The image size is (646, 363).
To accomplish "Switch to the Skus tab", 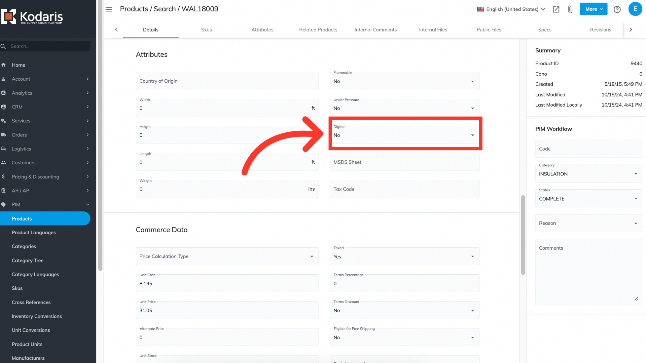I will 206,30.
